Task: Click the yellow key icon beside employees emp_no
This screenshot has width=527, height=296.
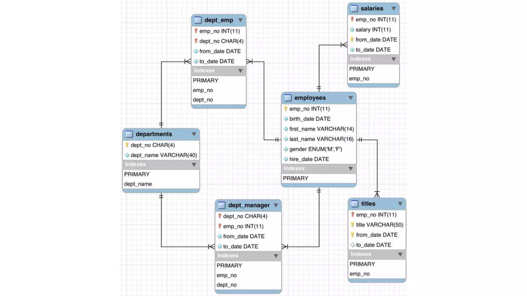Action: 286,109
